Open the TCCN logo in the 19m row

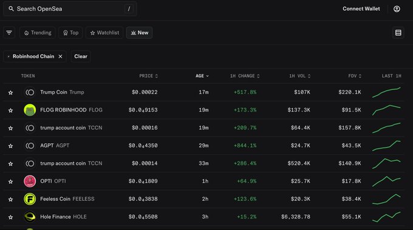point(30,128)
